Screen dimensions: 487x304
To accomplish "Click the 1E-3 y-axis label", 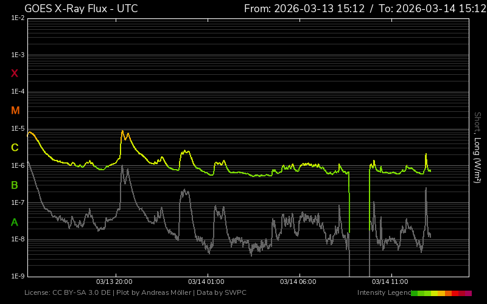I will click(18, 55).
